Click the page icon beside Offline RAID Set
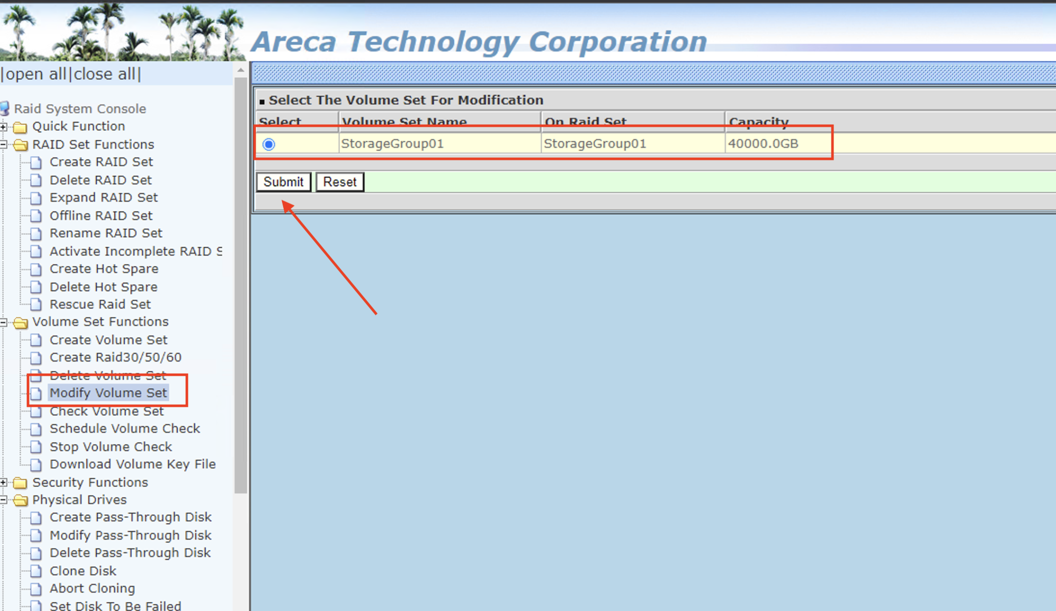Image resolution: width=1056 pixels, height=611 pixels. 36,216
